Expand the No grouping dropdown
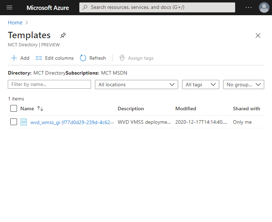Image resolution: width=272 pixels, height=222 pixels. coord(243,84)
